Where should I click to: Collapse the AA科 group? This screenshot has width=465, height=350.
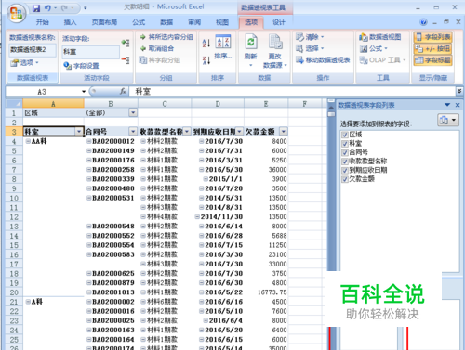coord(28,141)
